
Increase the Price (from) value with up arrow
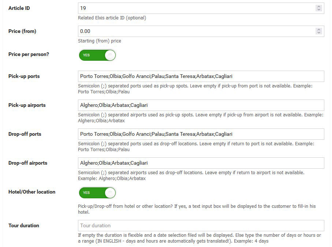(319, 30)
